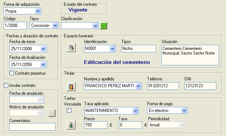Viewport: 226px width, 136px height.
Task: Click the green arrow button beside Clasificación
Action: (x=104, y=26)
